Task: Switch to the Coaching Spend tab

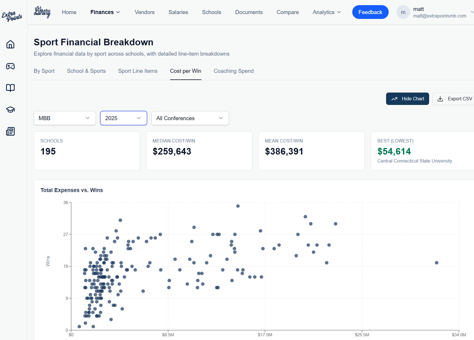Action: (234, 71)
